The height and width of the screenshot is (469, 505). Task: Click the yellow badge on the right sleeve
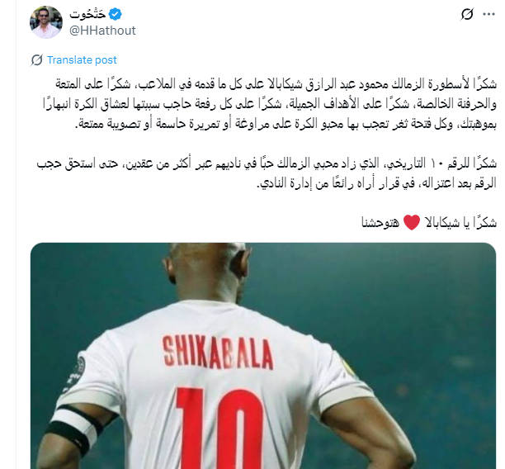point(349,367)
